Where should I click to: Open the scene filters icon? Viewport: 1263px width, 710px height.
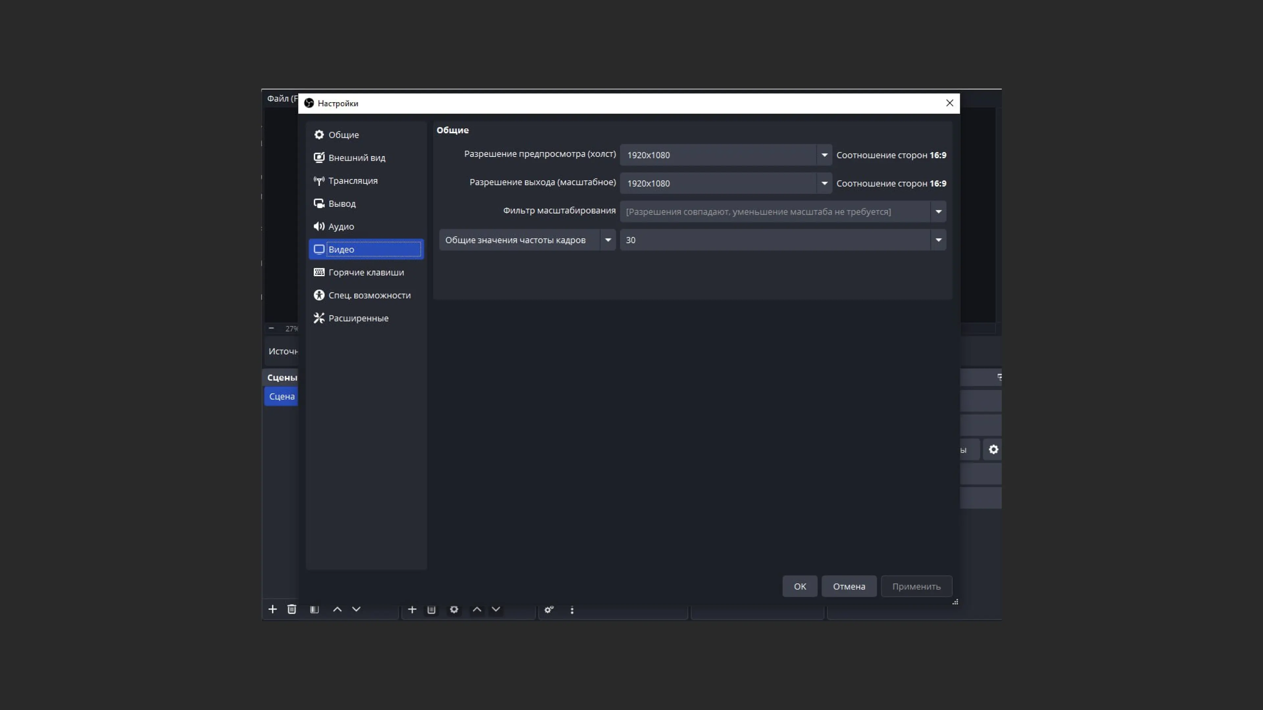314,609
